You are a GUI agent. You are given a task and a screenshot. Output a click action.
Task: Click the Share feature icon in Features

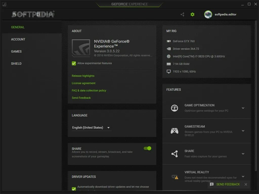(175, 154)
